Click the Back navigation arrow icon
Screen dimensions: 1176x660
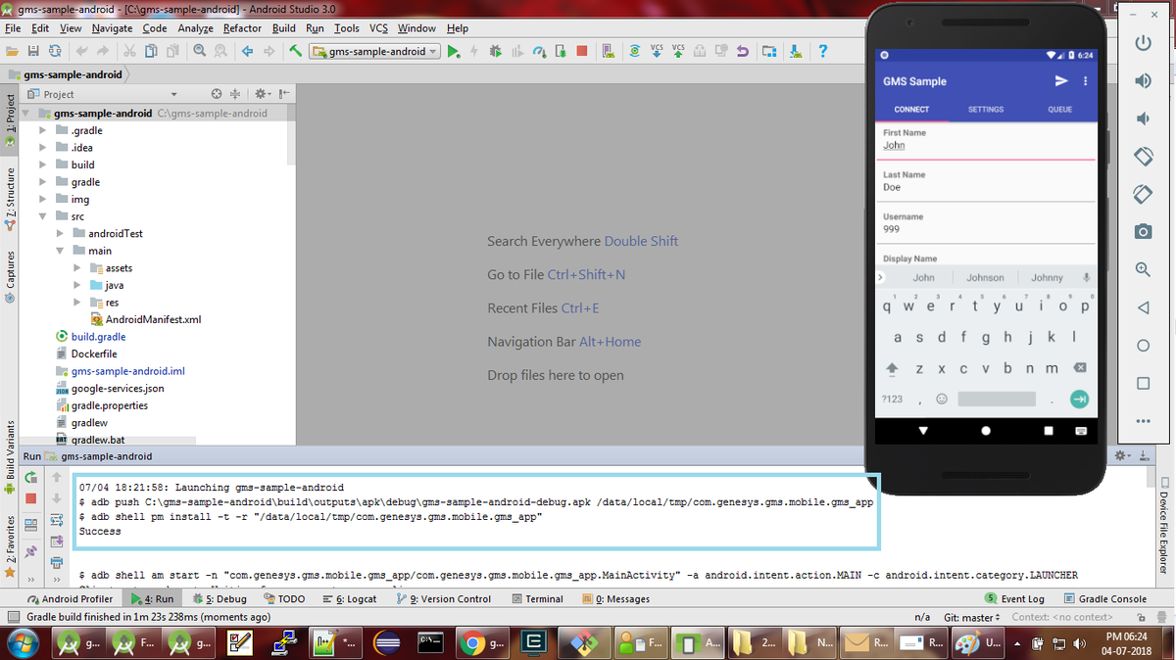pyautogui.click(x=247, y=51)
